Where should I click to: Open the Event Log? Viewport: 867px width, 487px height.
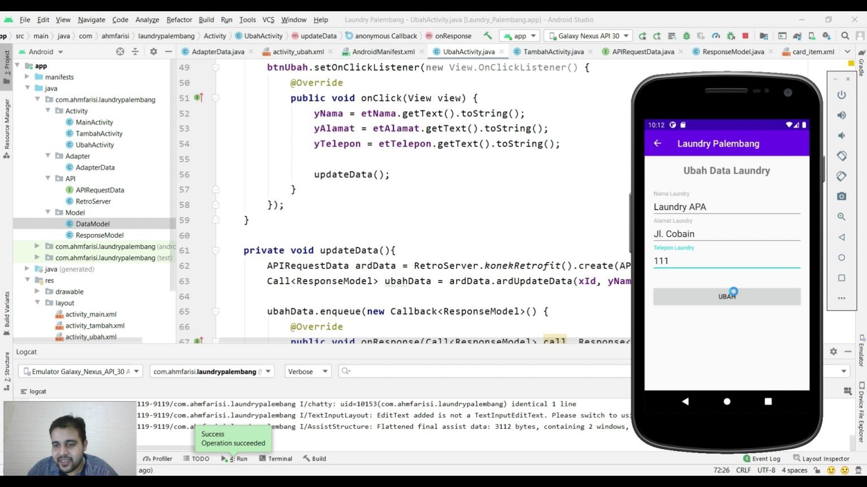coord(761,458)
